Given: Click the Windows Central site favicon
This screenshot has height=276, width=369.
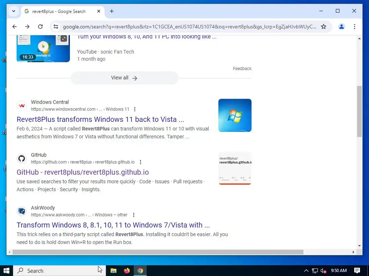Looking at the screenshot, I should [22, 106].
